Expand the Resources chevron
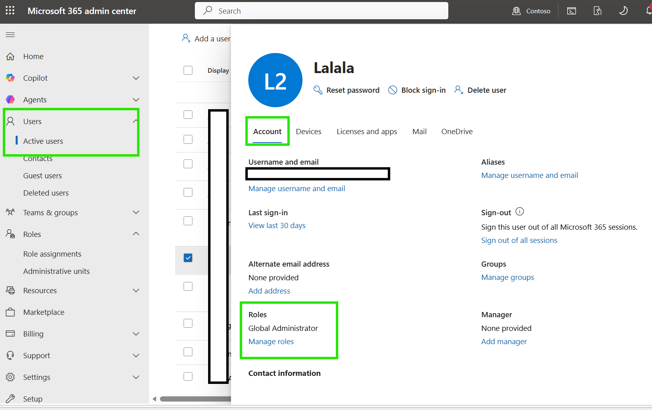Viewport: 652px width, 410px height. click(136, 290)
